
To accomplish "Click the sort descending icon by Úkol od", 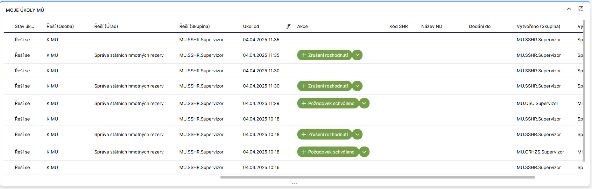I will click(x=288, y=26).
